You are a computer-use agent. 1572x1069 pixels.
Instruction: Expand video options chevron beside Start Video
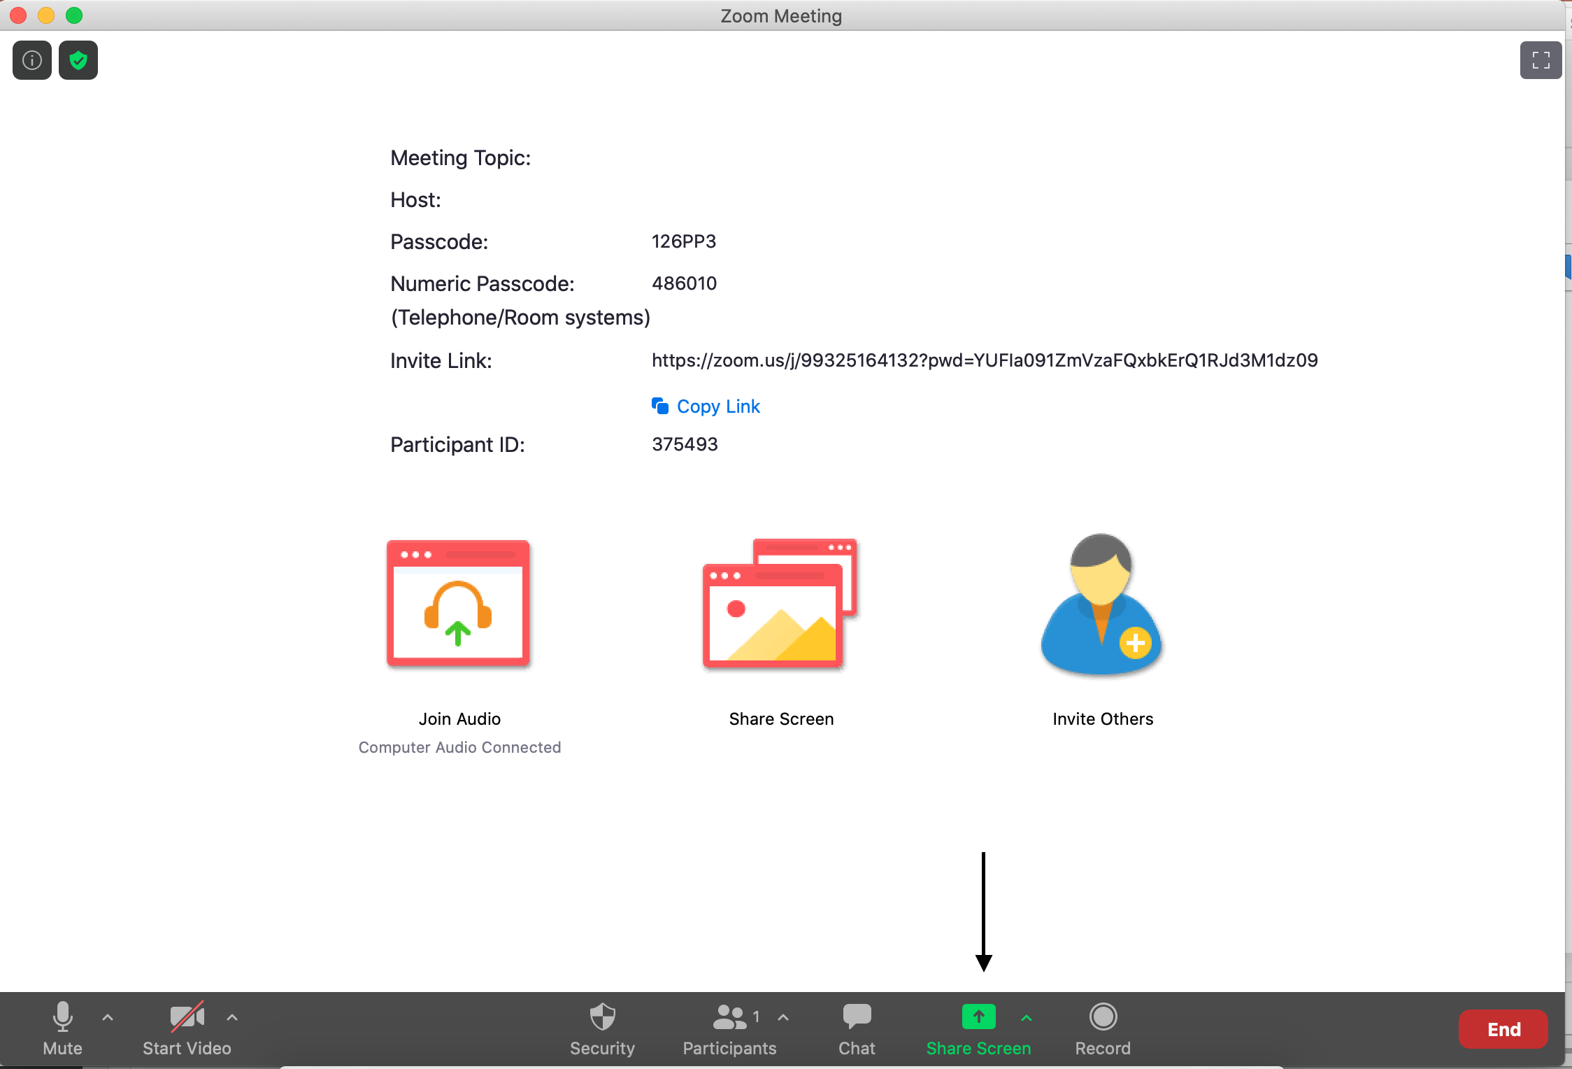[232, 1018]
